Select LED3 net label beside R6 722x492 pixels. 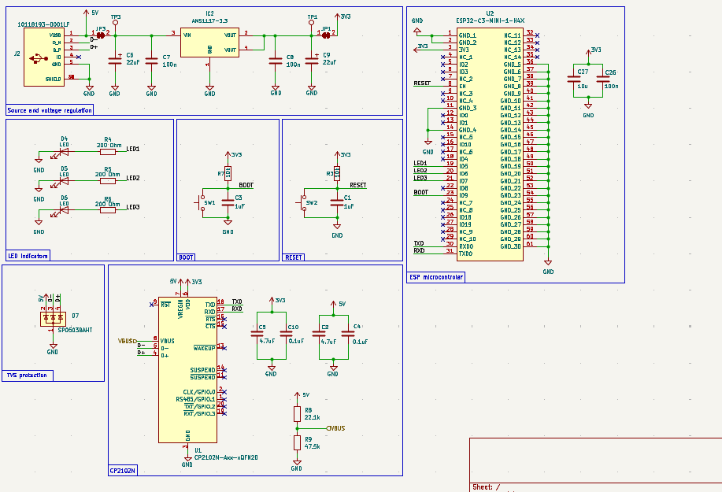[x=133, y=207]
